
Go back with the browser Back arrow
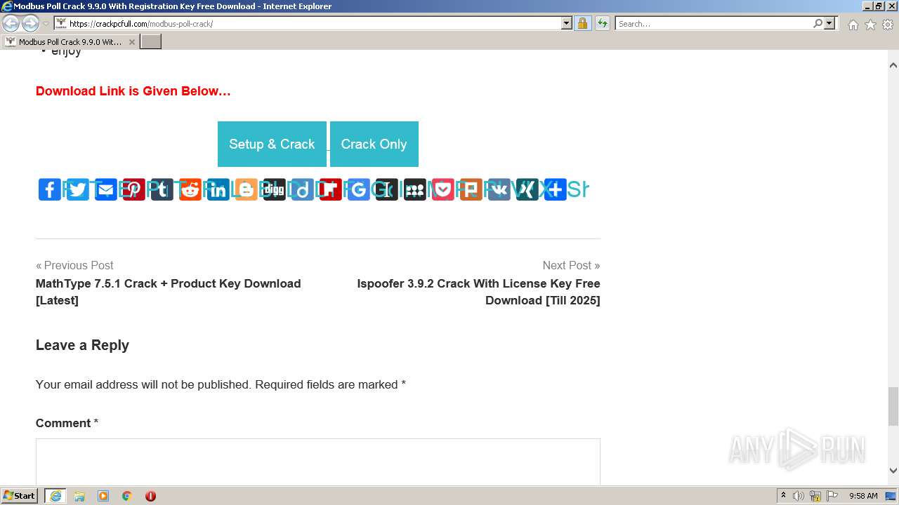11,24
